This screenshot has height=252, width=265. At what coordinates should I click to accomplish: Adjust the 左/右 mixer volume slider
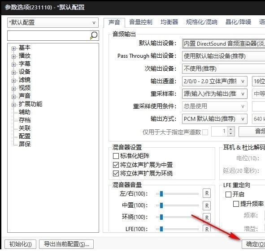point(177,194)
